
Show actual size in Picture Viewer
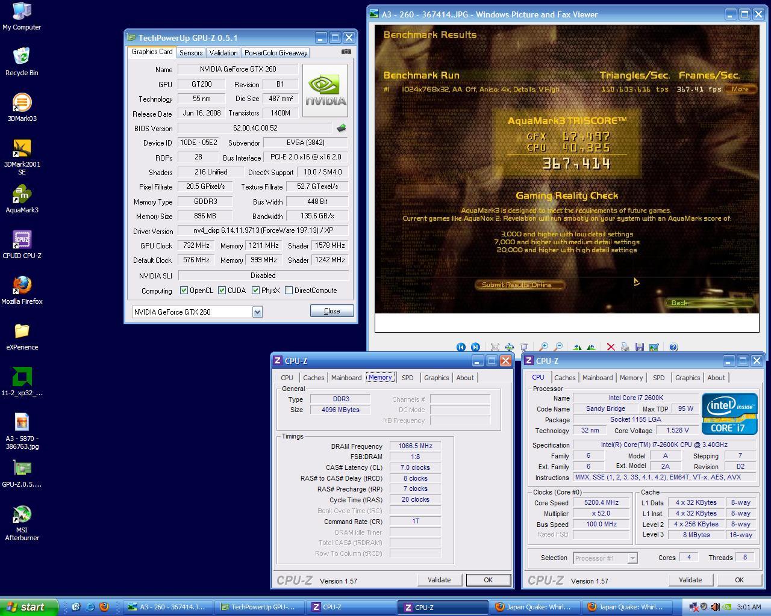tap(509, 347)
